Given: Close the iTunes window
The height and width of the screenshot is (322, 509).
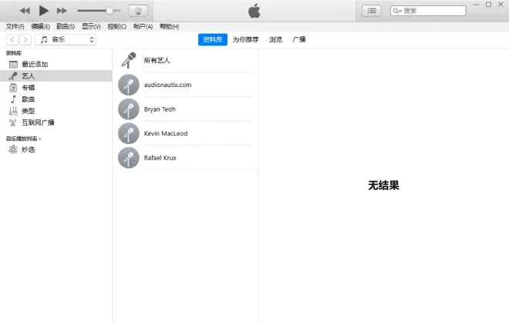Looking at the screenshot, I should [x=501, y=5].
